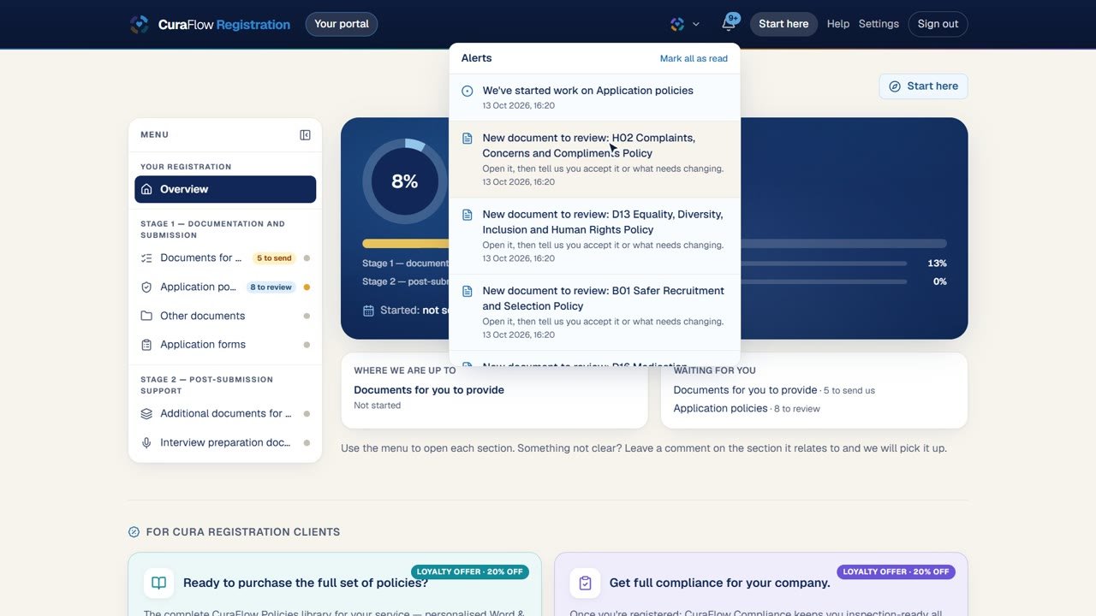Screen dimensions: 1096x616
Task: Click the Overview home icon
Action: pos(146,189)
